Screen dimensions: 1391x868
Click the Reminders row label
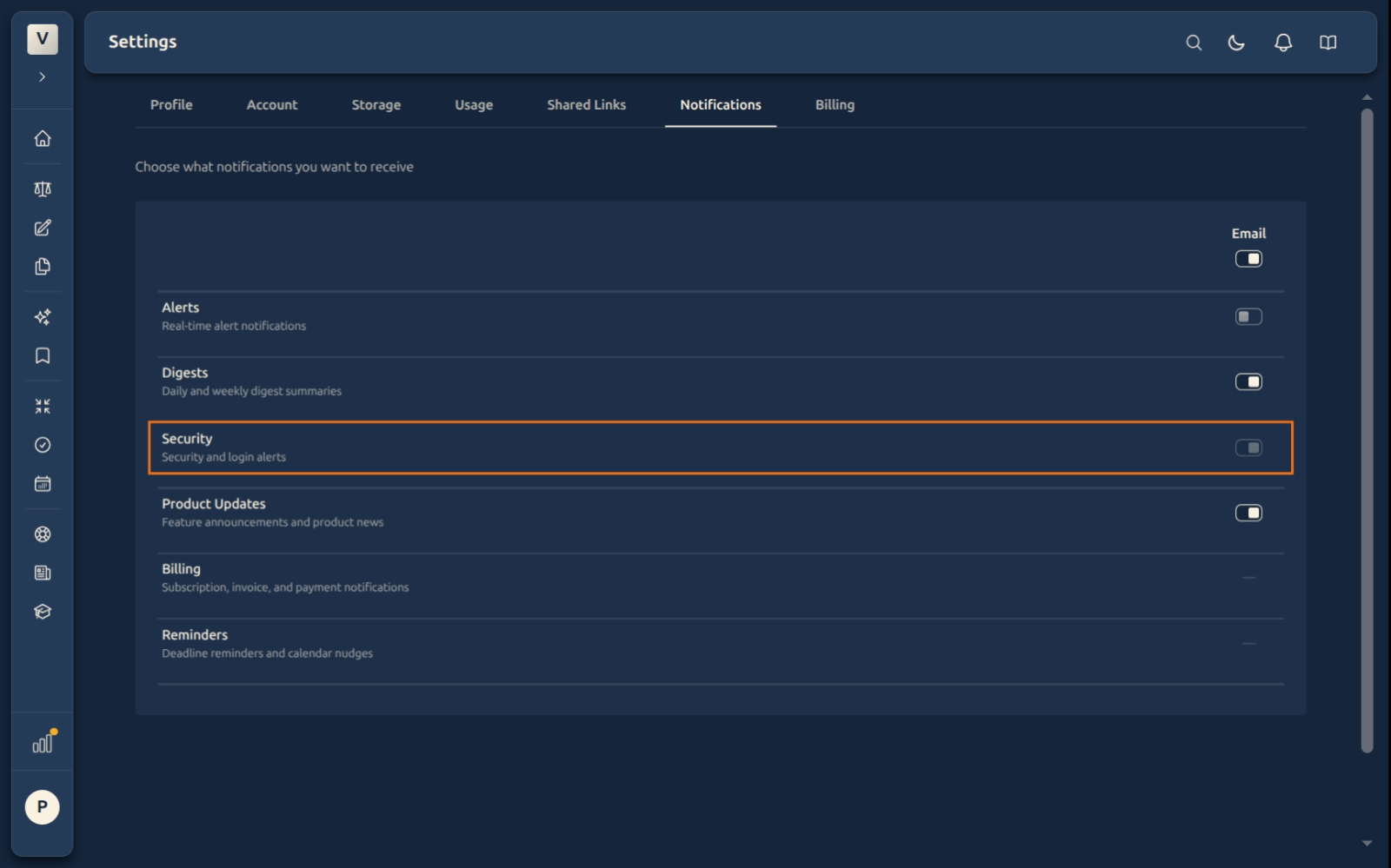tap(195, 635)
